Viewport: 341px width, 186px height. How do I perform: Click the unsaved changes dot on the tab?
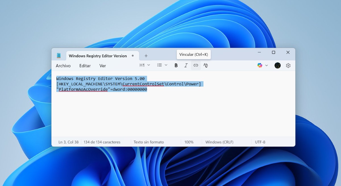click(133, 56)
